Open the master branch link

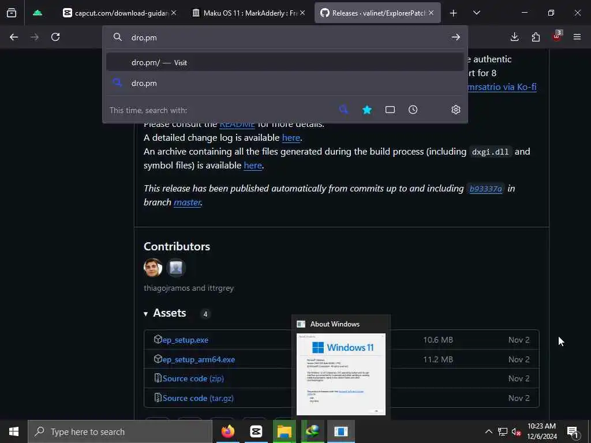point(187,202)
